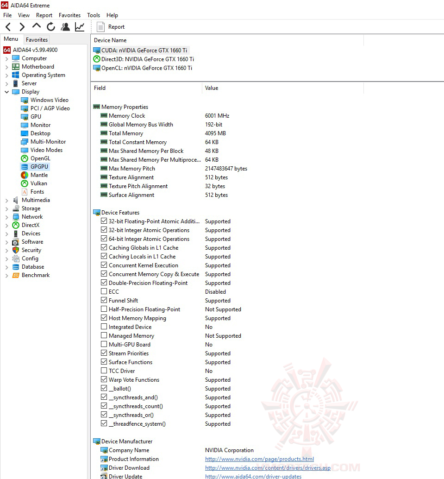Open the Monitor page icon
Image resolution: width=444 pixels, height=479 pixels.
[25, 125]
